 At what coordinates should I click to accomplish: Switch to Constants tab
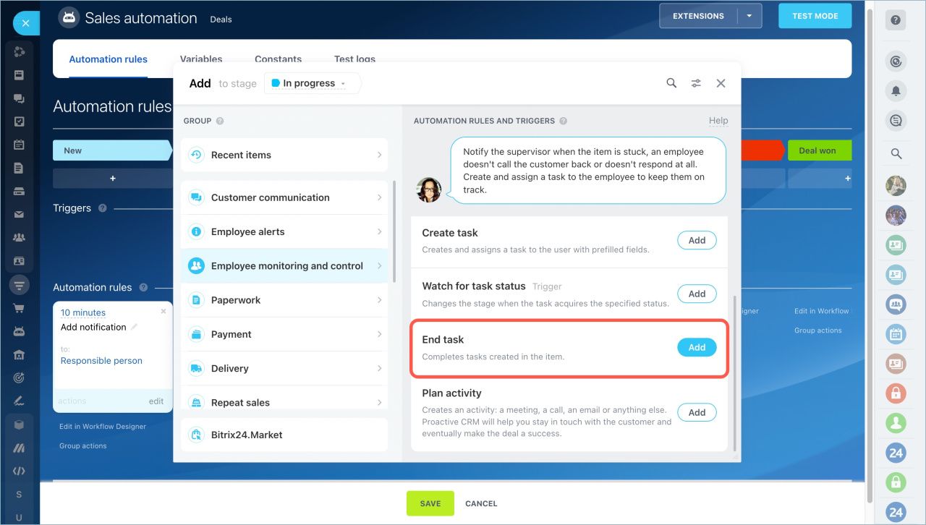pyautogui.click(x=278, y=59)
